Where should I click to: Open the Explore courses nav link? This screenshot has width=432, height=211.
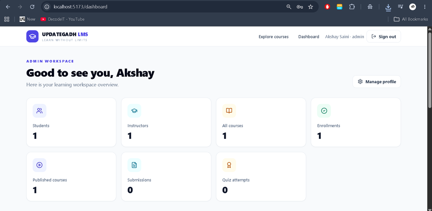[x=273, y=37]
